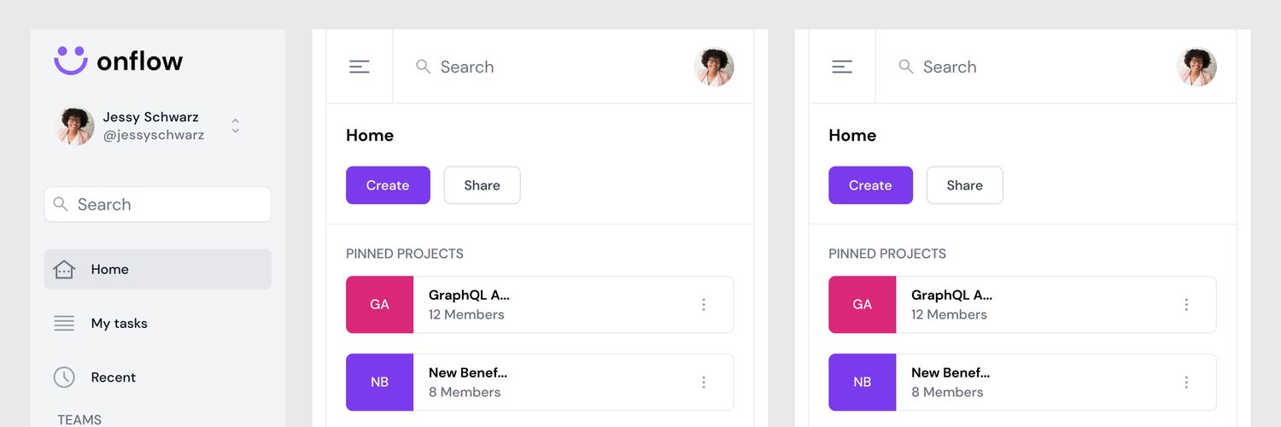Click the My tasks list icon
The height and width of the screenshot is (427, 1281).
point(64,323)
